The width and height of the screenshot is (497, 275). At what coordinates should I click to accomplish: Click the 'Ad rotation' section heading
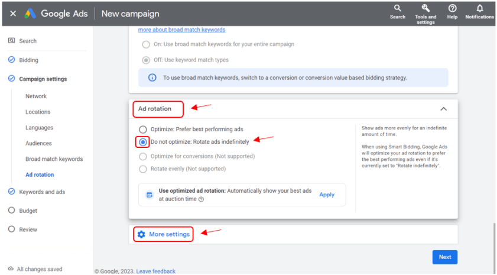click(155, 109)
